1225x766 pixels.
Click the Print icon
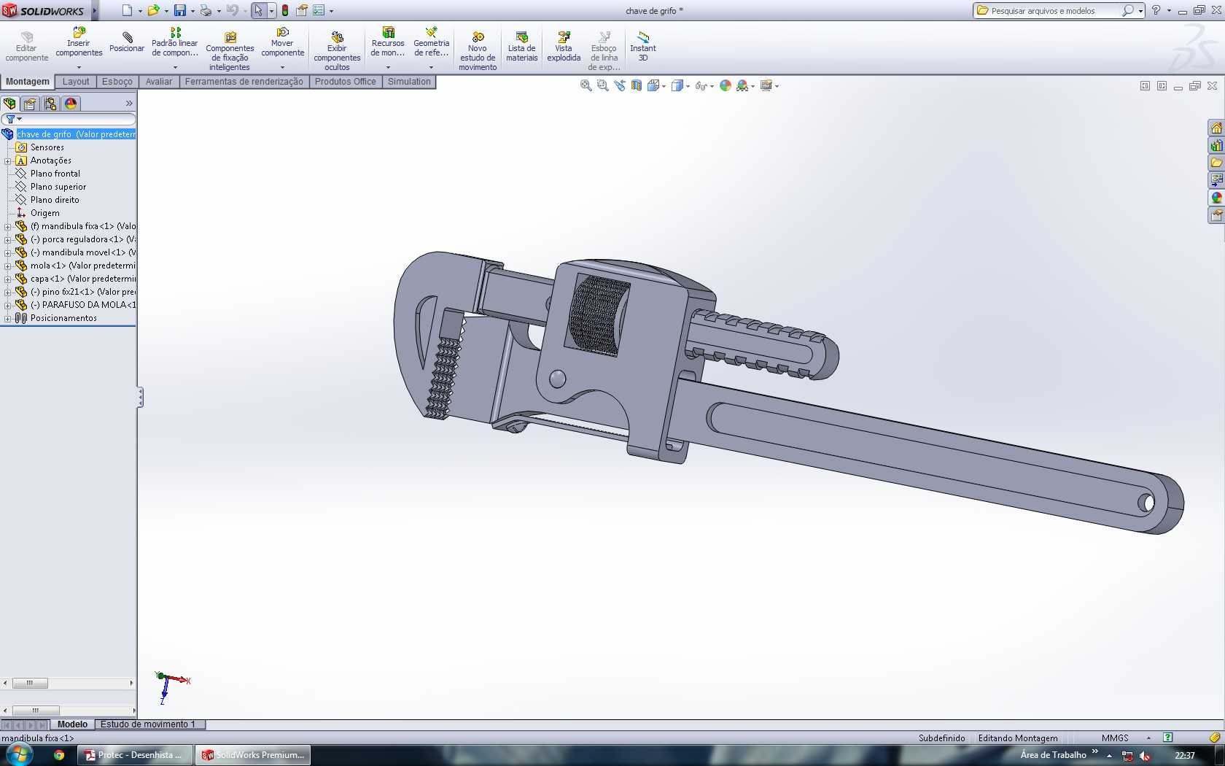[x=206, y=10]
